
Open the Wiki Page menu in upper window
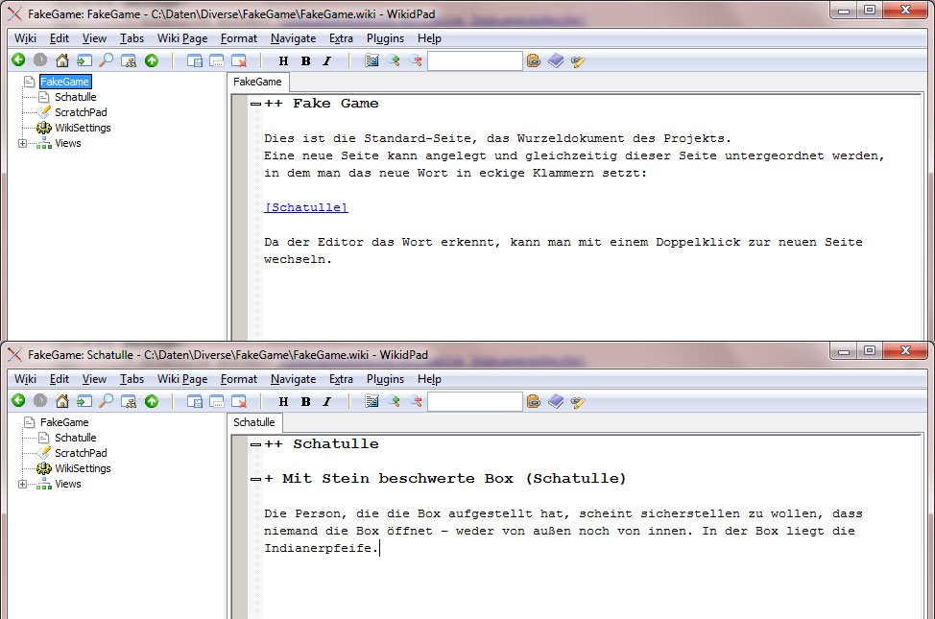tap(182, 38)
